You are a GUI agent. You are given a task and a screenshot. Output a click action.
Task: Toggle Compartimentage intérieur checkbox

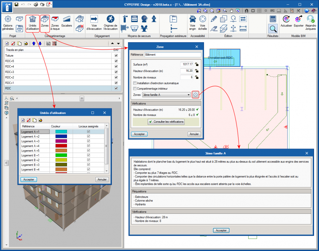point(135,89)
